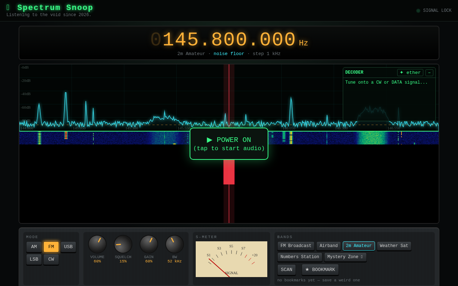Click the BW bandwidth knob
This screenshot has height=286, width=458.
[175, 244]
